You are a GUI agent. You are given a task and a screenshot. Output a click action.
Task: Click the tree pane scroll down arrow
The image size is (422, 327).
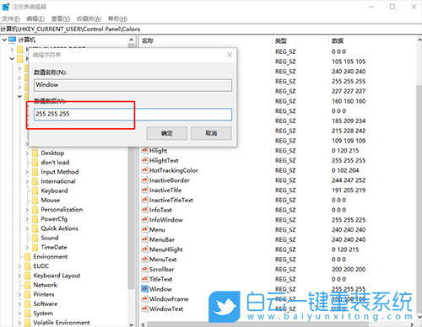coord(132,324)
